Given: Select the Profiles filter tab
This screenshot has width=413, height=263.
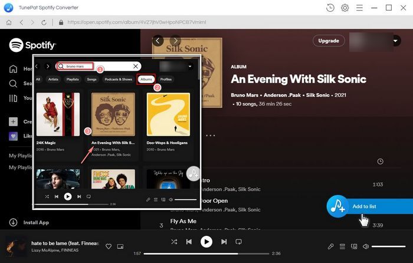Looking at the screenshot, I should coord(166,79).
